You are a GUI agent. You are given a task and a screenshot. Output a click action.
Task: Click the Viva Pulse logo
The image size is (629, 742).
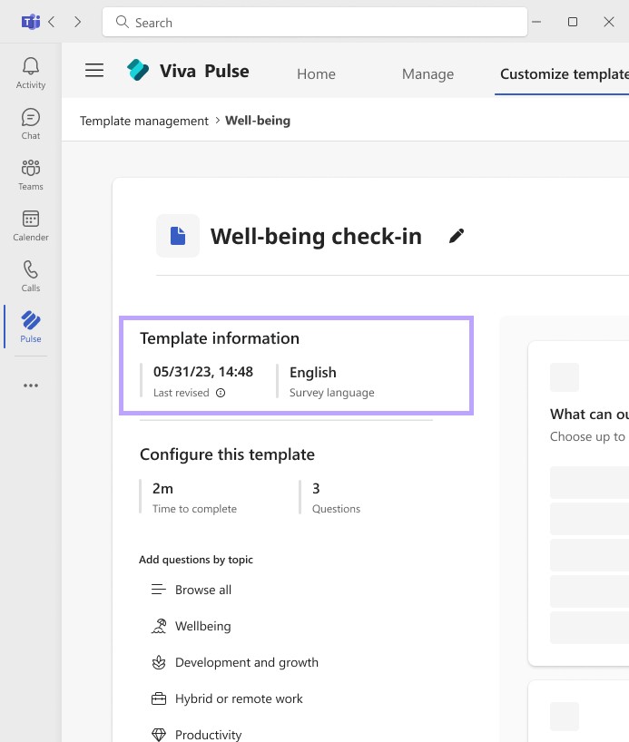138,70
